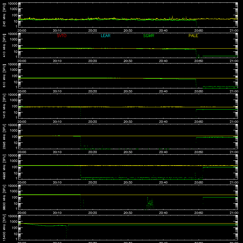Click the 1000 y-tick of the 15400 MHz plot
Viewport: 243px width, 243px height.
[14, 221]
